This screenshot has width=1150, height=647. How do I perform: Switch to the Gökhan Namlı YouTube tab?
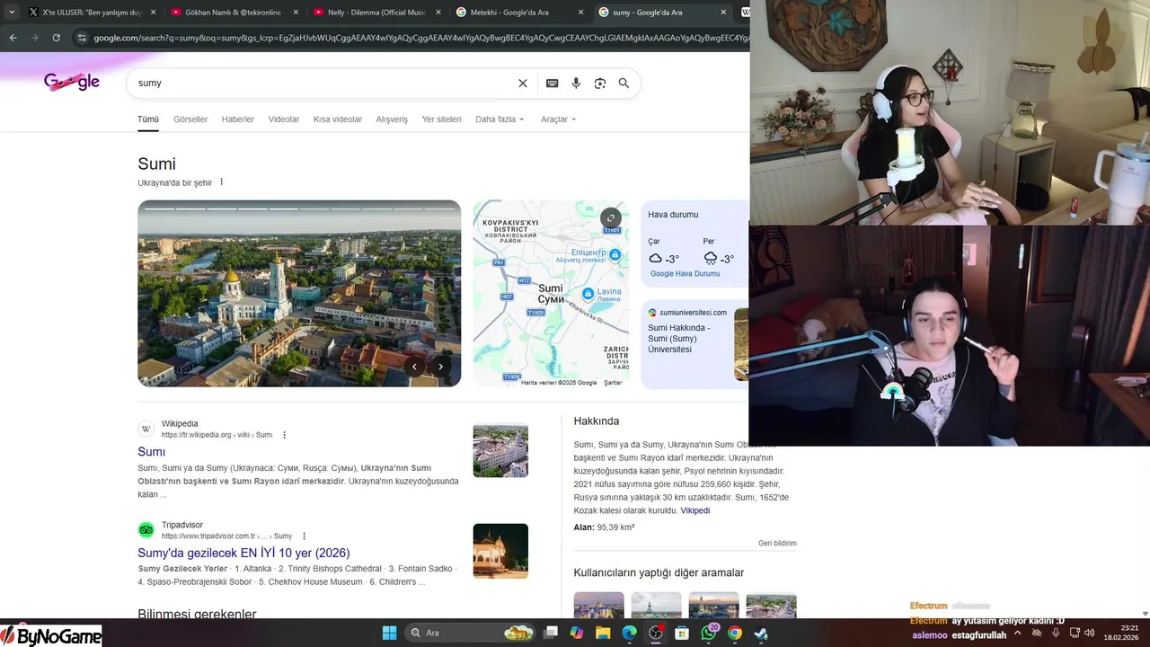[235, 13]
